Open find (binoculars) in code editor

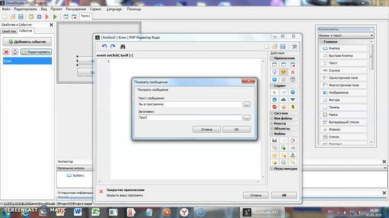[123, 46]
